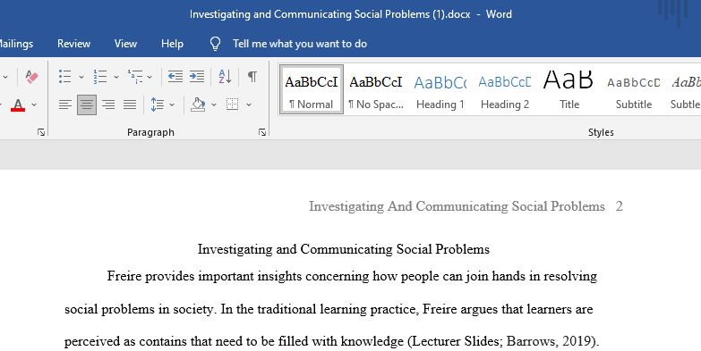Open bullet list style dropdown arrow
This screenshot has height=351, width=701.
point(81,77)
